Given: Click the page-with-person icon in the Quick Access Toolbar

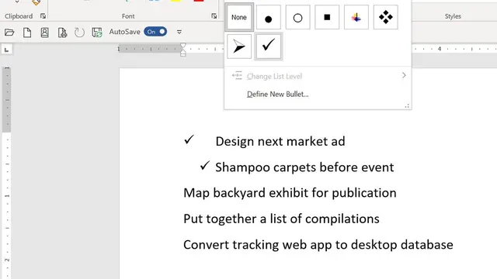Looking at the screenshot, I should point(45,32).
